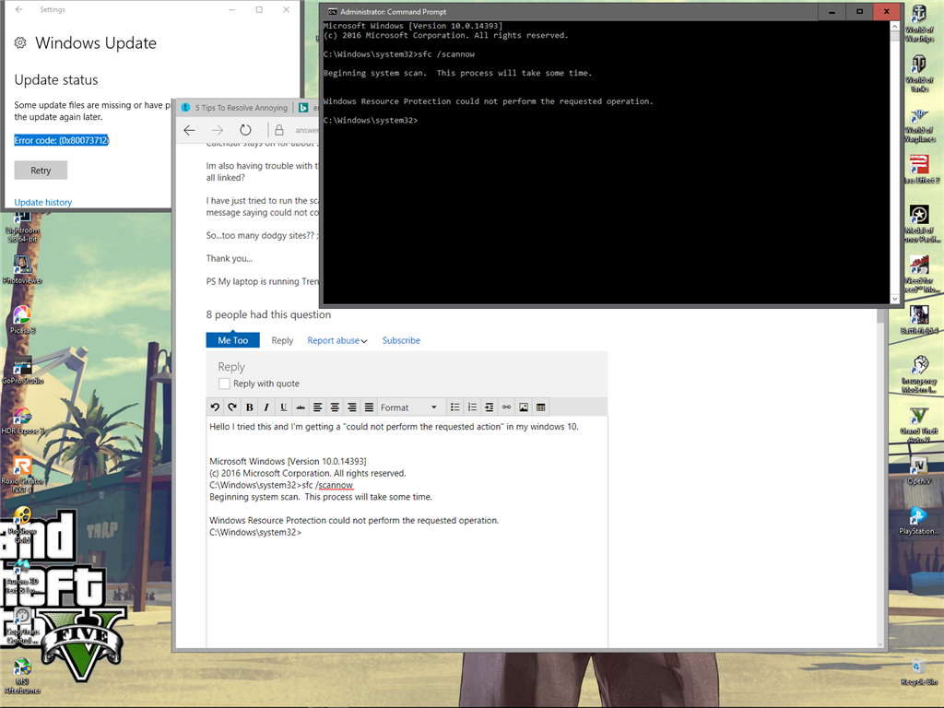Open World of Warships desktop shortcut
Image resolution: width=944 pixels, height=708 pixels.
click(x=919, y=24)
